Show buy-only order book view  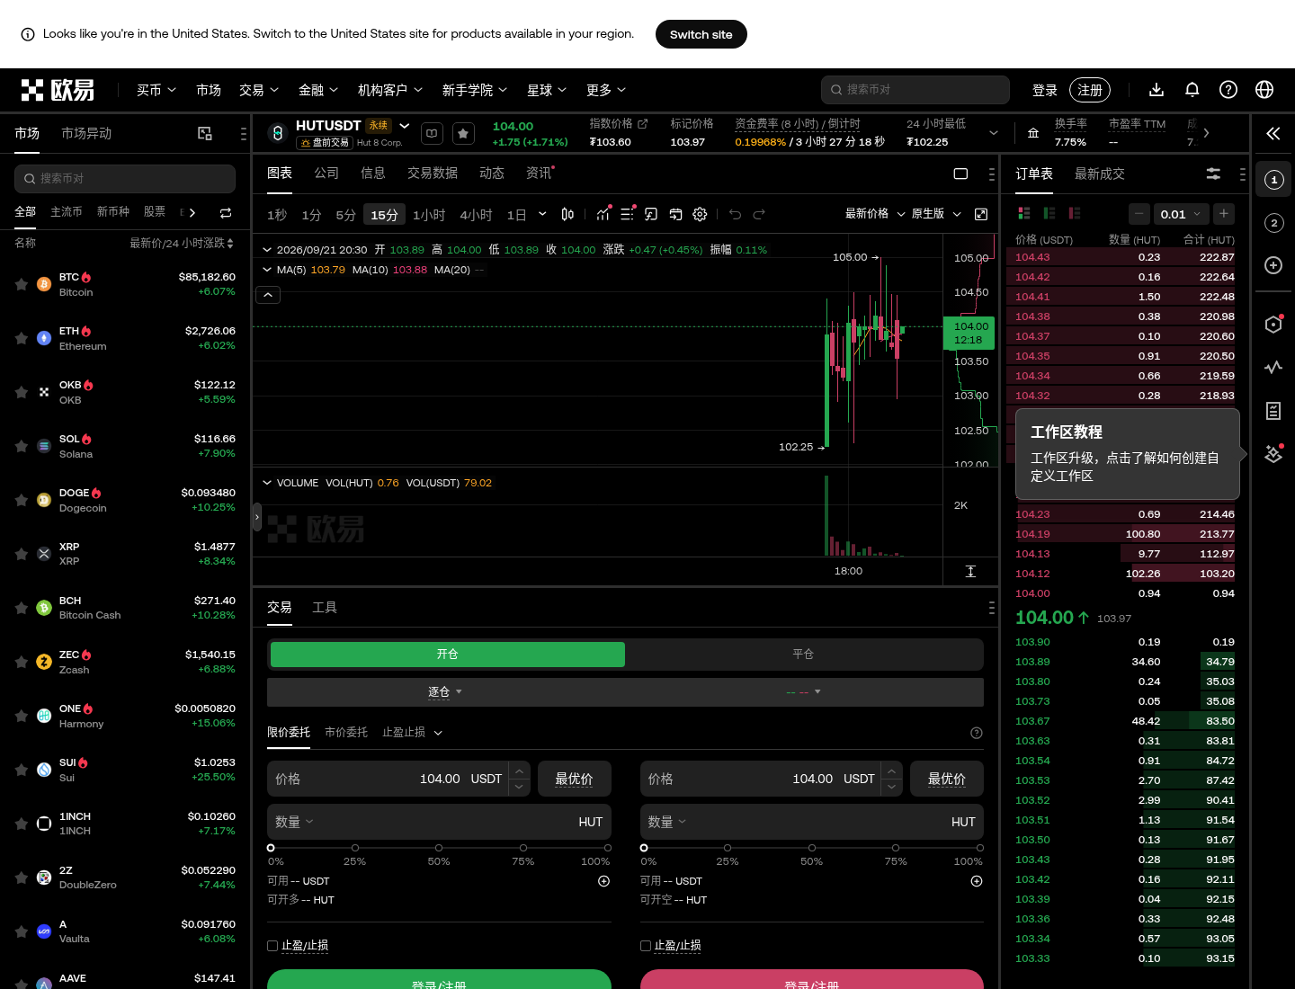[x=1049, y=213]
